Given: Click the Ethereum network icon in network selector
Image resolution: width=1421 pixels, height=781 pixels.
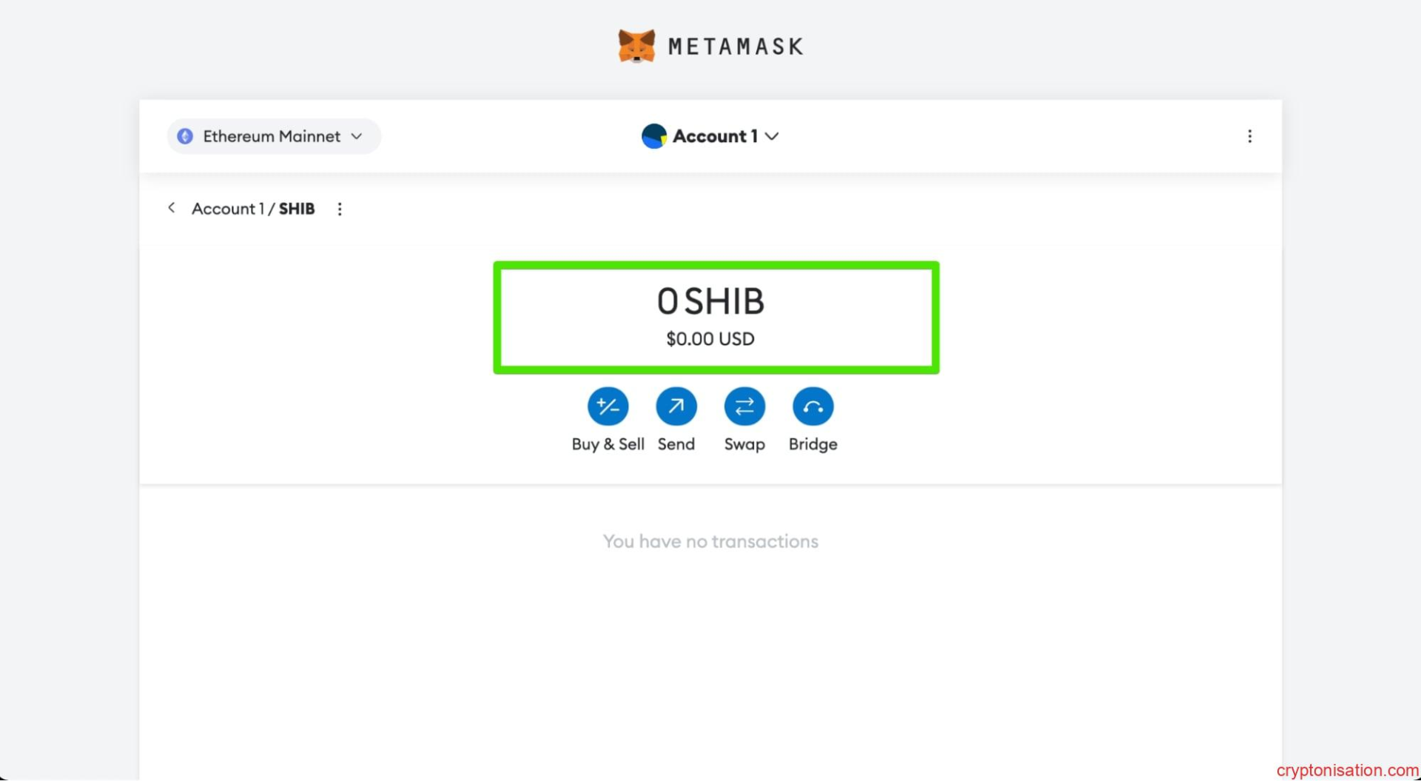Looking at the screenshot, I should (184, 136).
